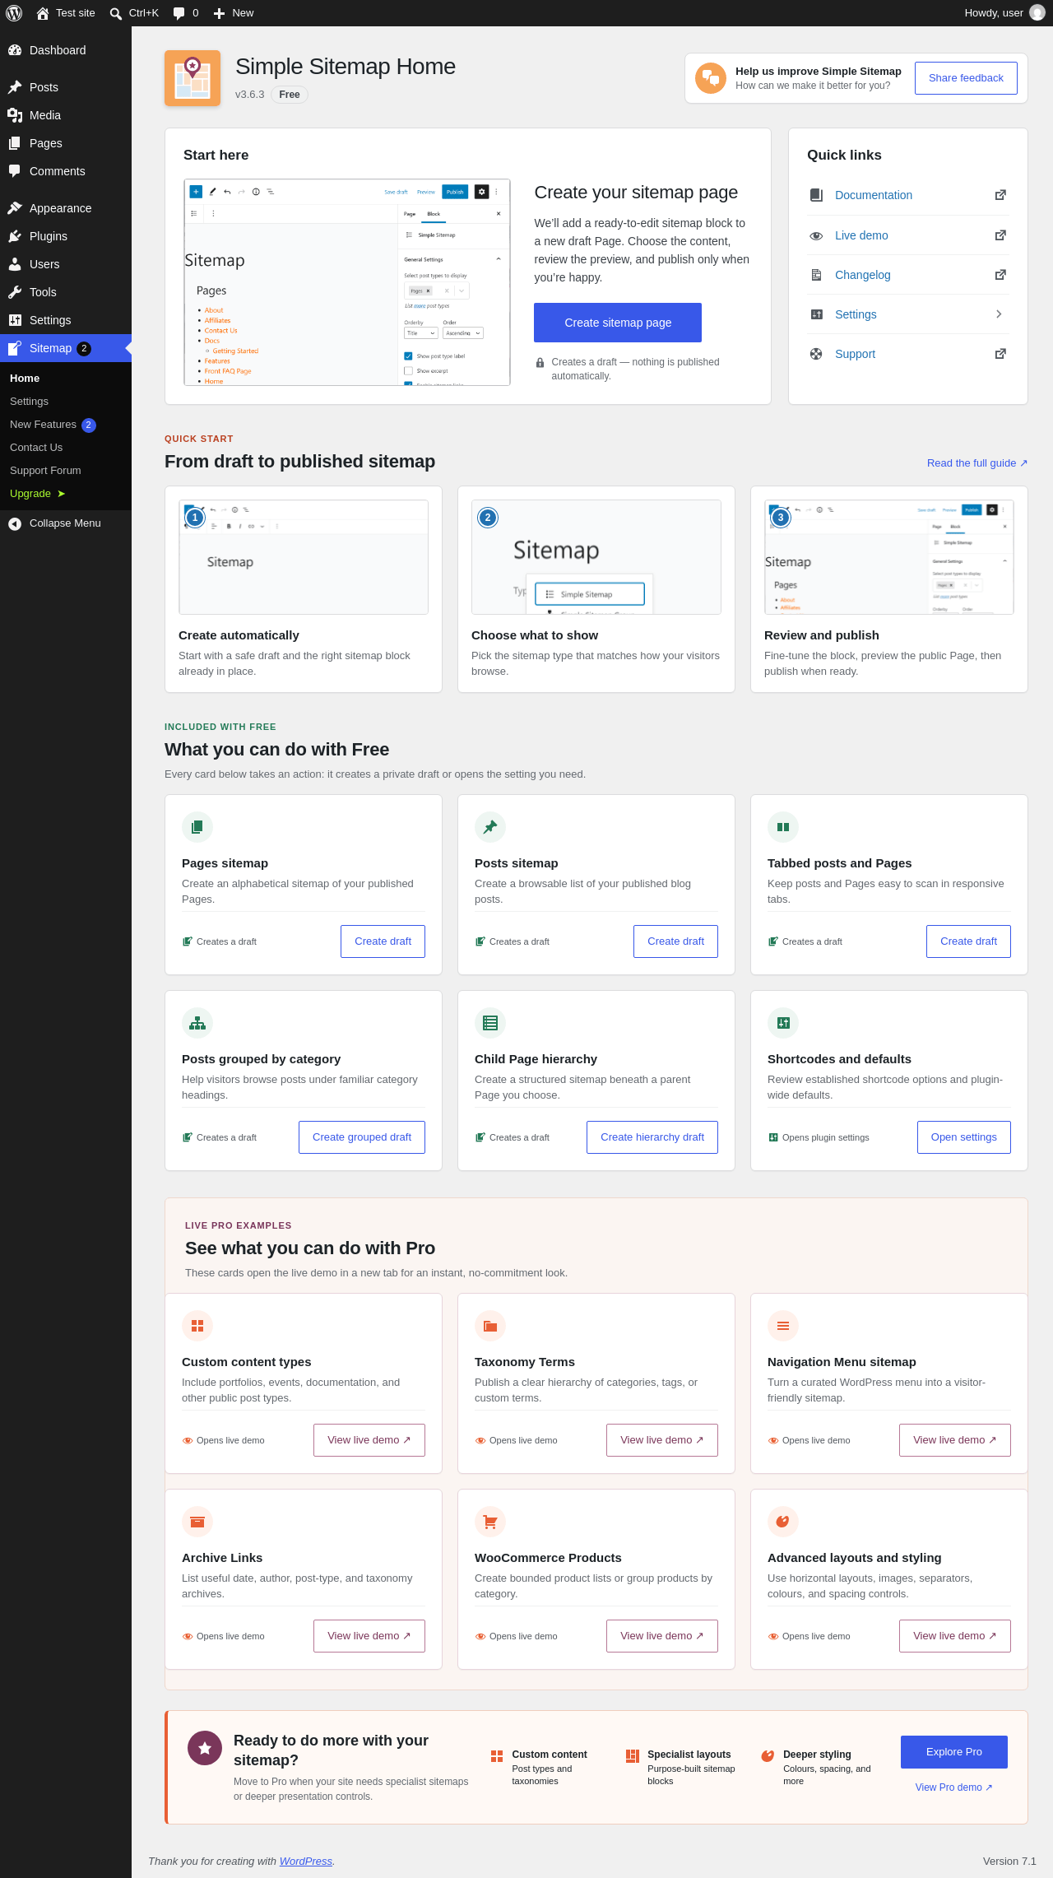Click the user avatar in the admin bar

[1037, 13]
